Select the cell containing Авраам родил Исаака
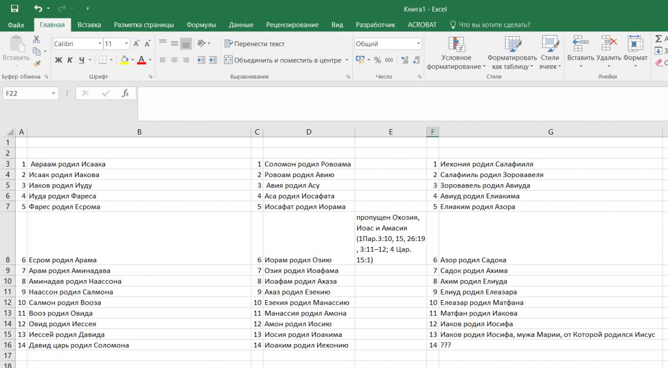This screenshot has width=668, height=368. (x=139, y=164)
